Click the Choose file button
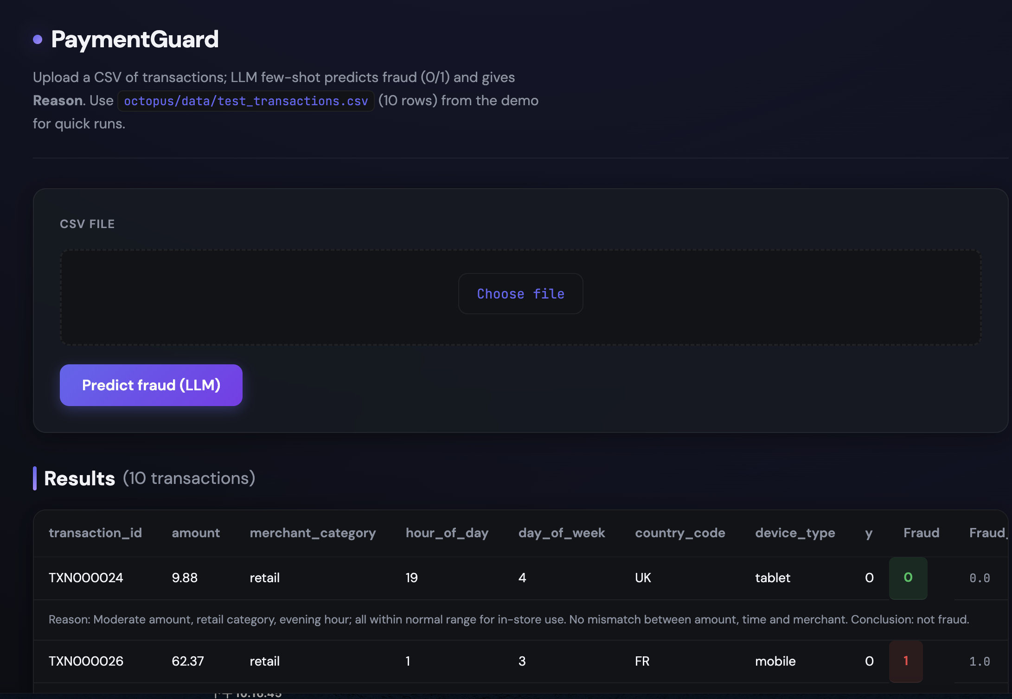1012x699 pixels. pyautogui.click(x=520, y=294)
